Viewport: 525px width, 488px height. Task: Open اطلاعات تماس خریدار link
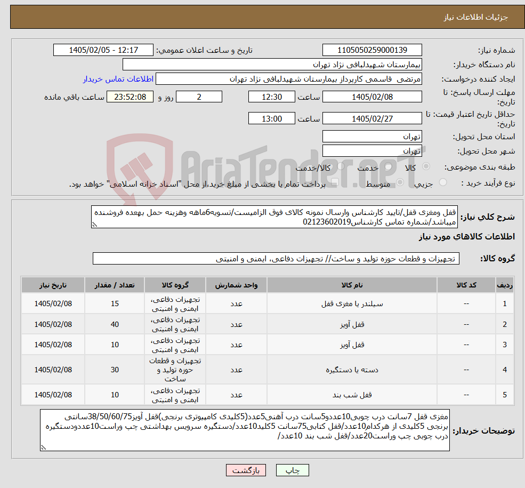[118, 79]
